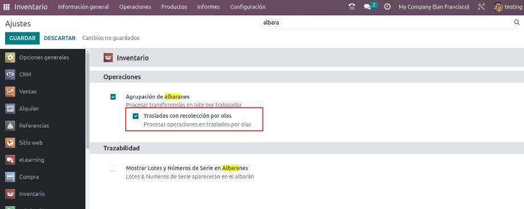Screen dimensions: 524x209
Task: Enable Mostrar Lotes y Números de Serie checkbox
Action: tap(113, 168)
